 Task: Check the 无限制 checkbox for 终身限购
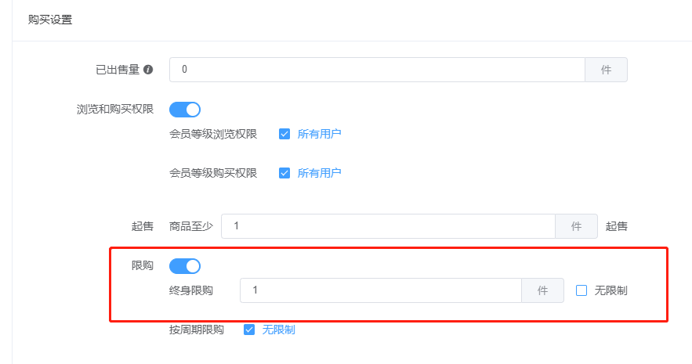(x=581, y=290)
